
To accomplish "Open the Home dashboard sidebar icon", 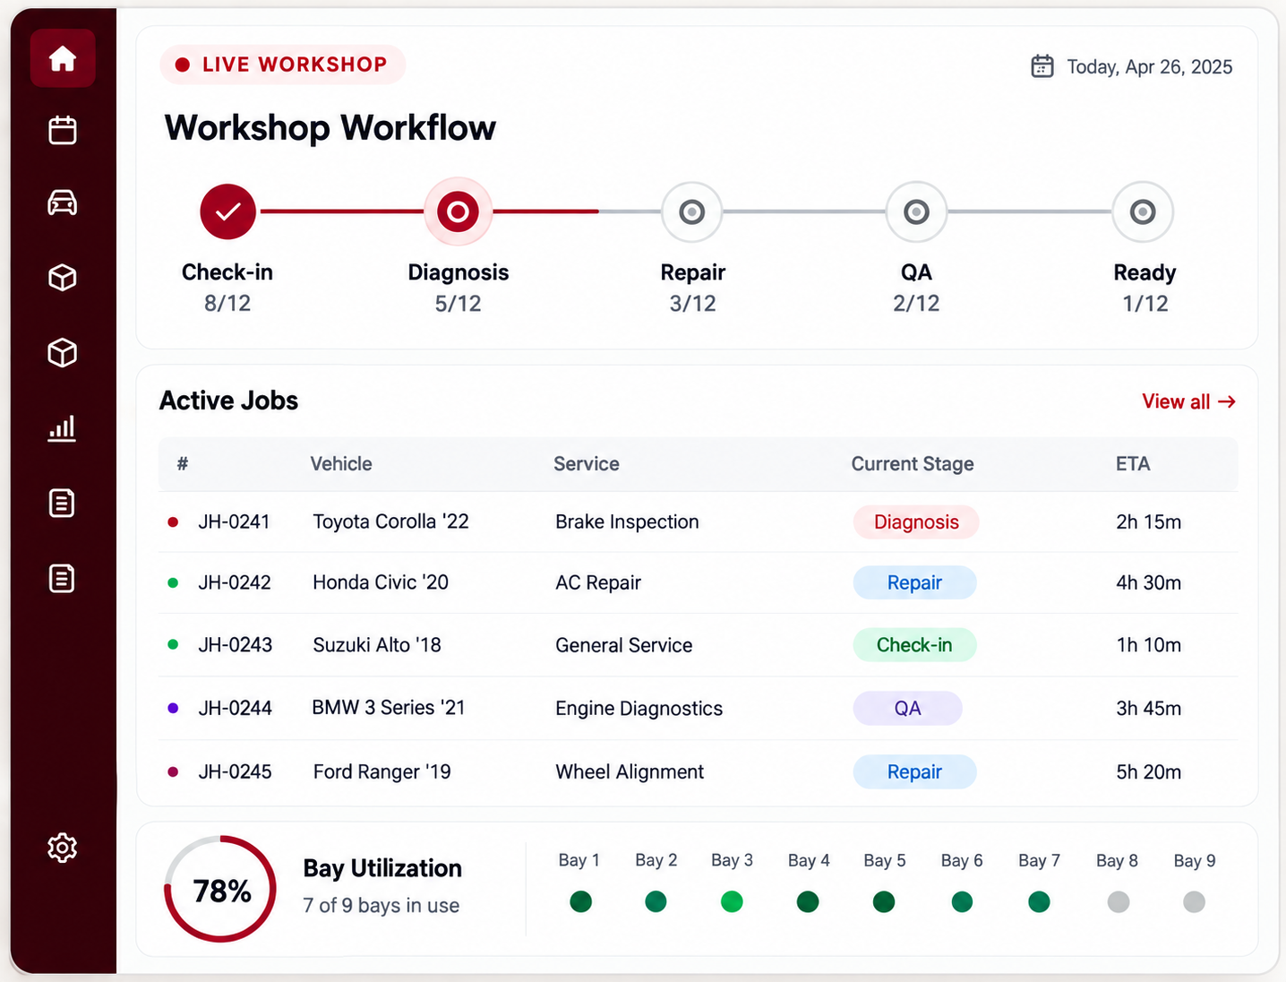I will pyautogui.click(x=63, y=58).
